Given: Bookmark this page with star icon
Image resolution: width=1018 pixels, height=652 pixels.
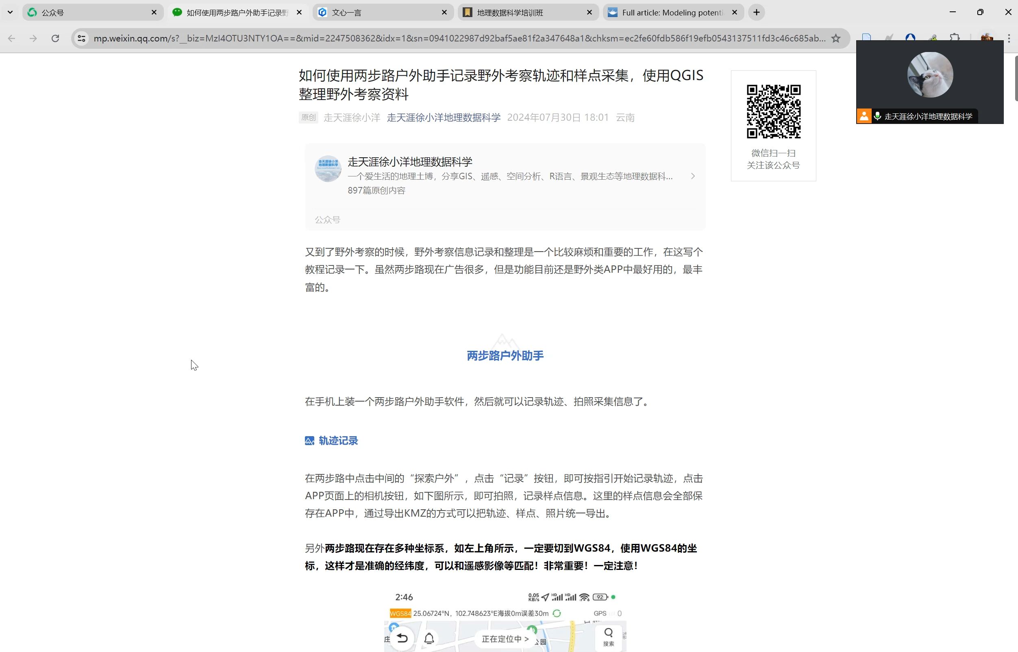Looking at the screenshot, I should (835, 39).
